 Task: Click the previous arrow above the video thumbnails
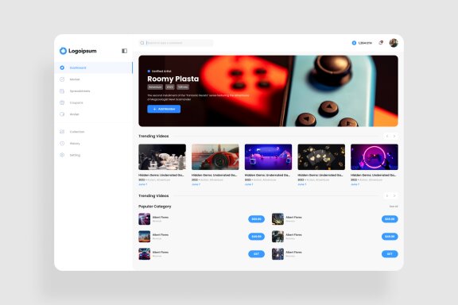387,136
